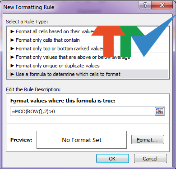Click arrow beside Format only cells that contain

(x=12, y=40)
